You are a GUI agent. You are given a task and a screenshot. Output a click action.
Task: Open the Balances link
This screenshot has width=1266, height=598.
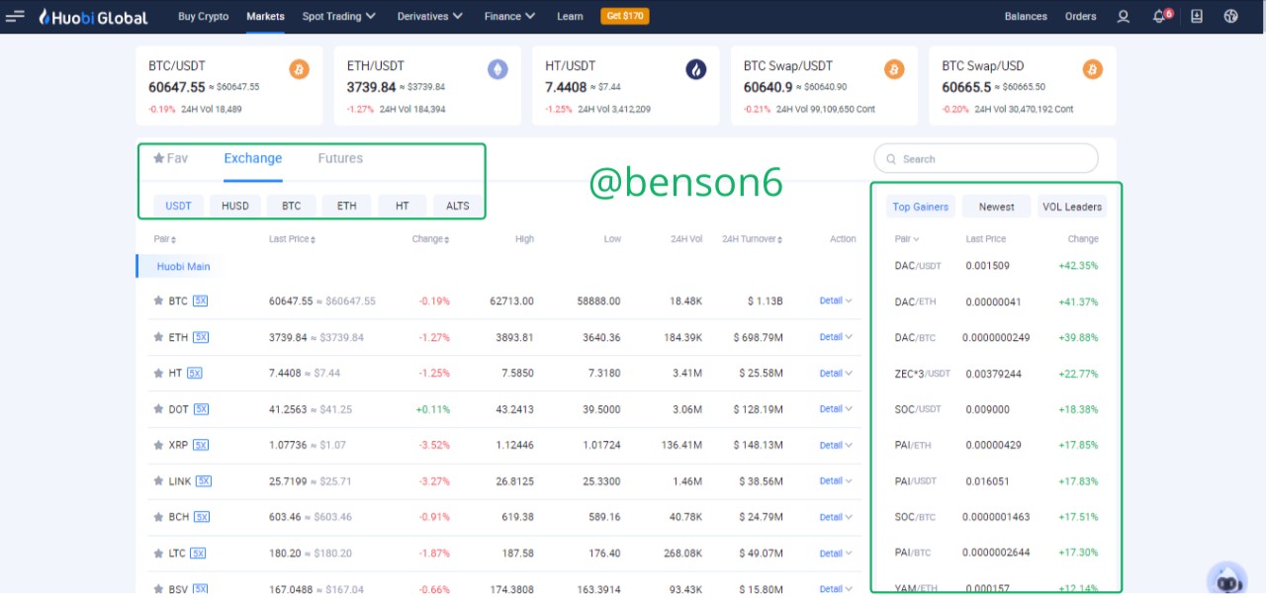pyautogui.click(x=1026, y=17)
